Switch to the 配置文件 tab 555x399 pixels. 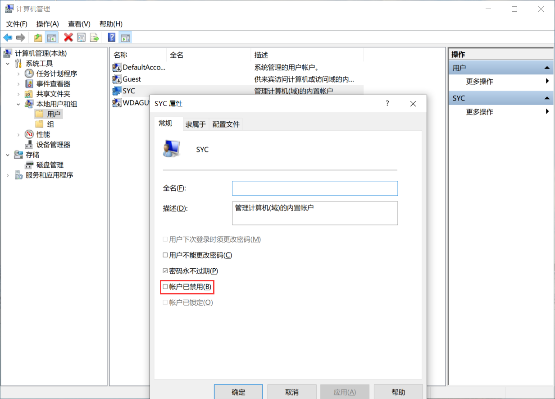pyautogui.click(x=226, y=124)
